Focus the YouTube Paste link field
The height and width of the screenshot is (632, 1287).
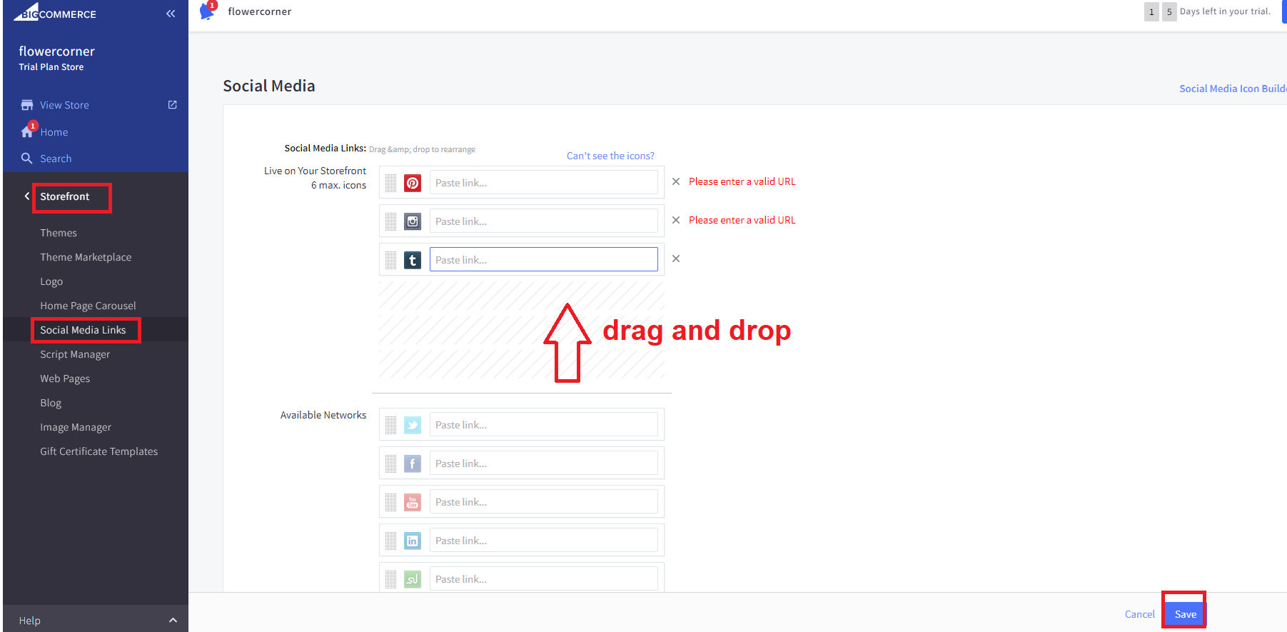click(544, 502)
